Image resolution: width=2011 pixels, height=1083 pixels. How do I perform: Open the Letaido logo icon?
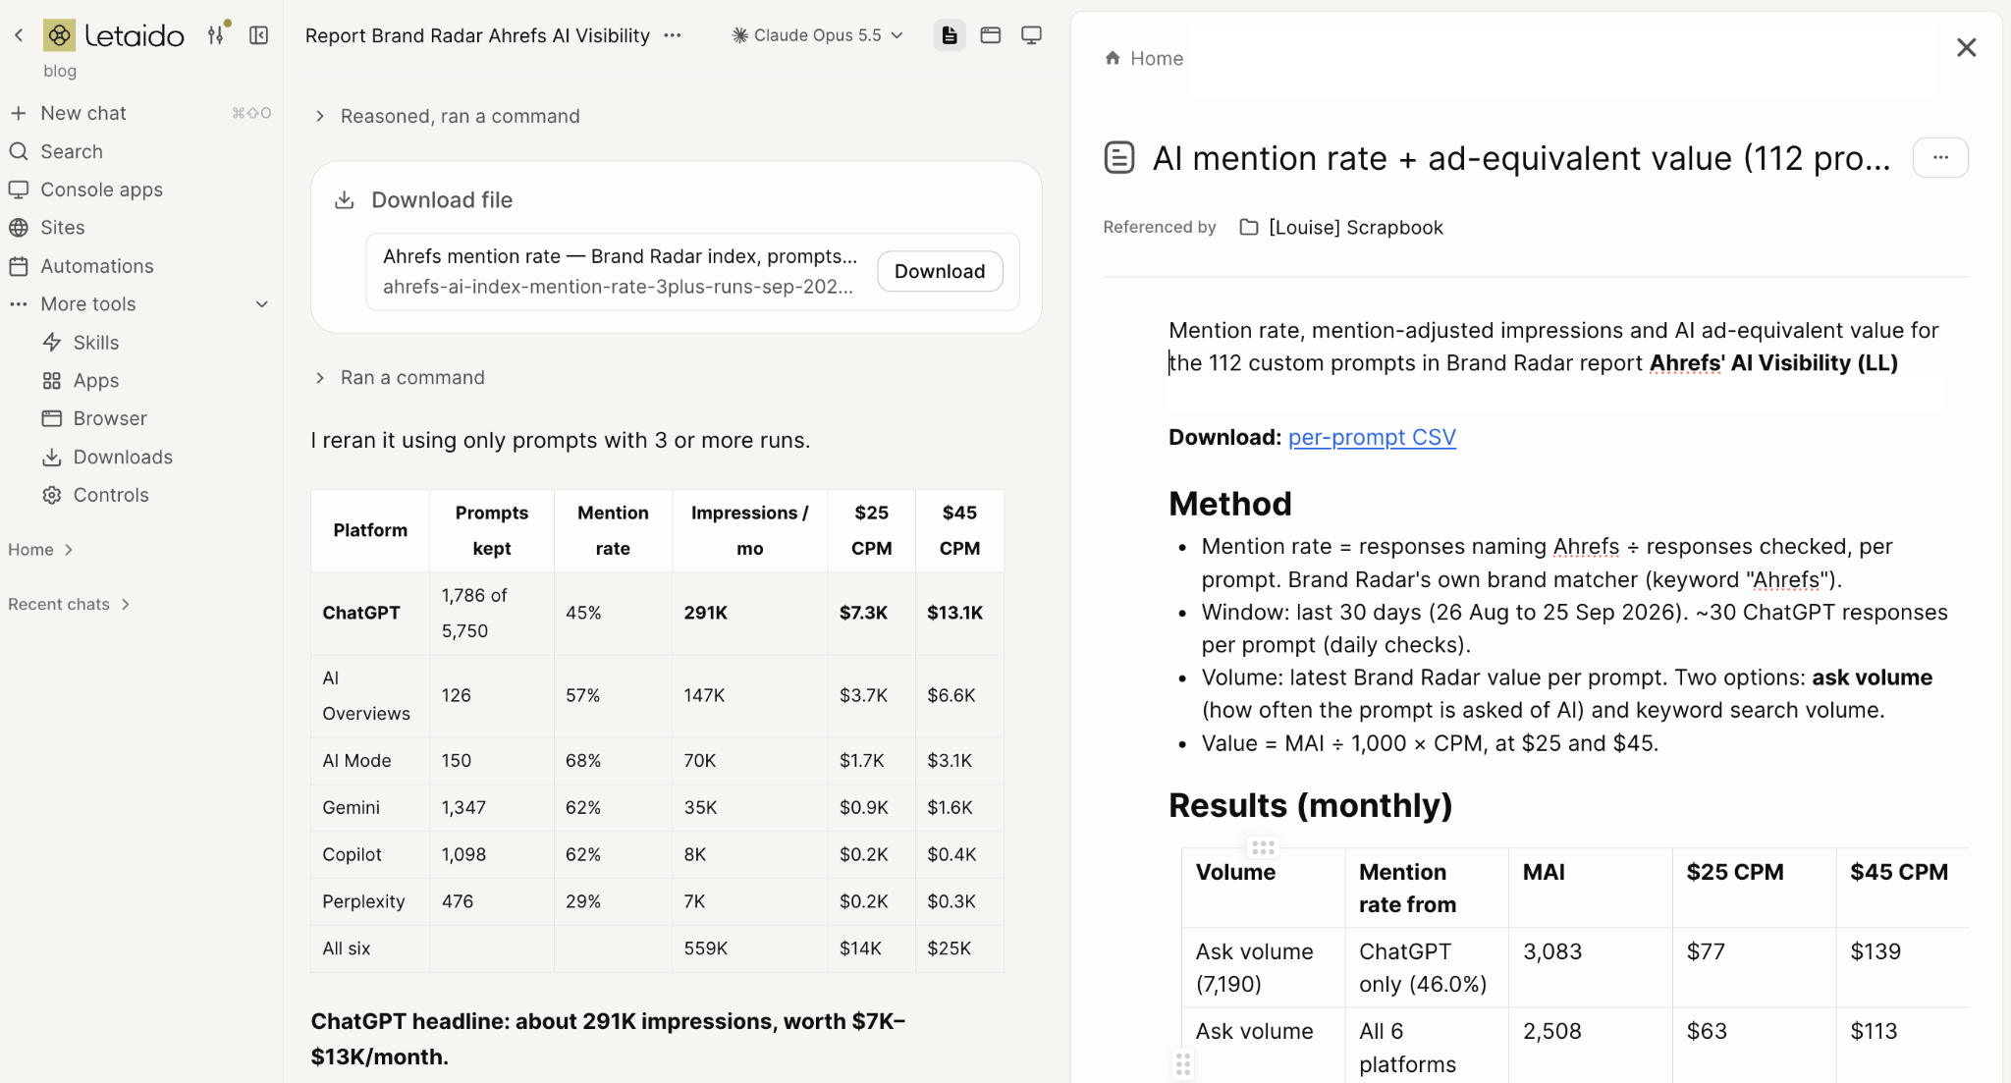[59, 35]
